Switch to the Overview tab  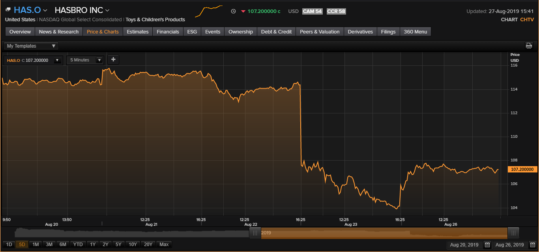click(x=20, y=31)
